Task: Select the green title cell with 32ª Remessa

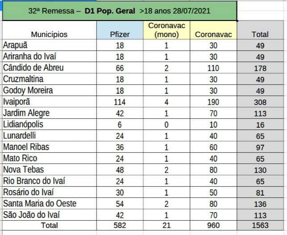Action: click(119, 11)
